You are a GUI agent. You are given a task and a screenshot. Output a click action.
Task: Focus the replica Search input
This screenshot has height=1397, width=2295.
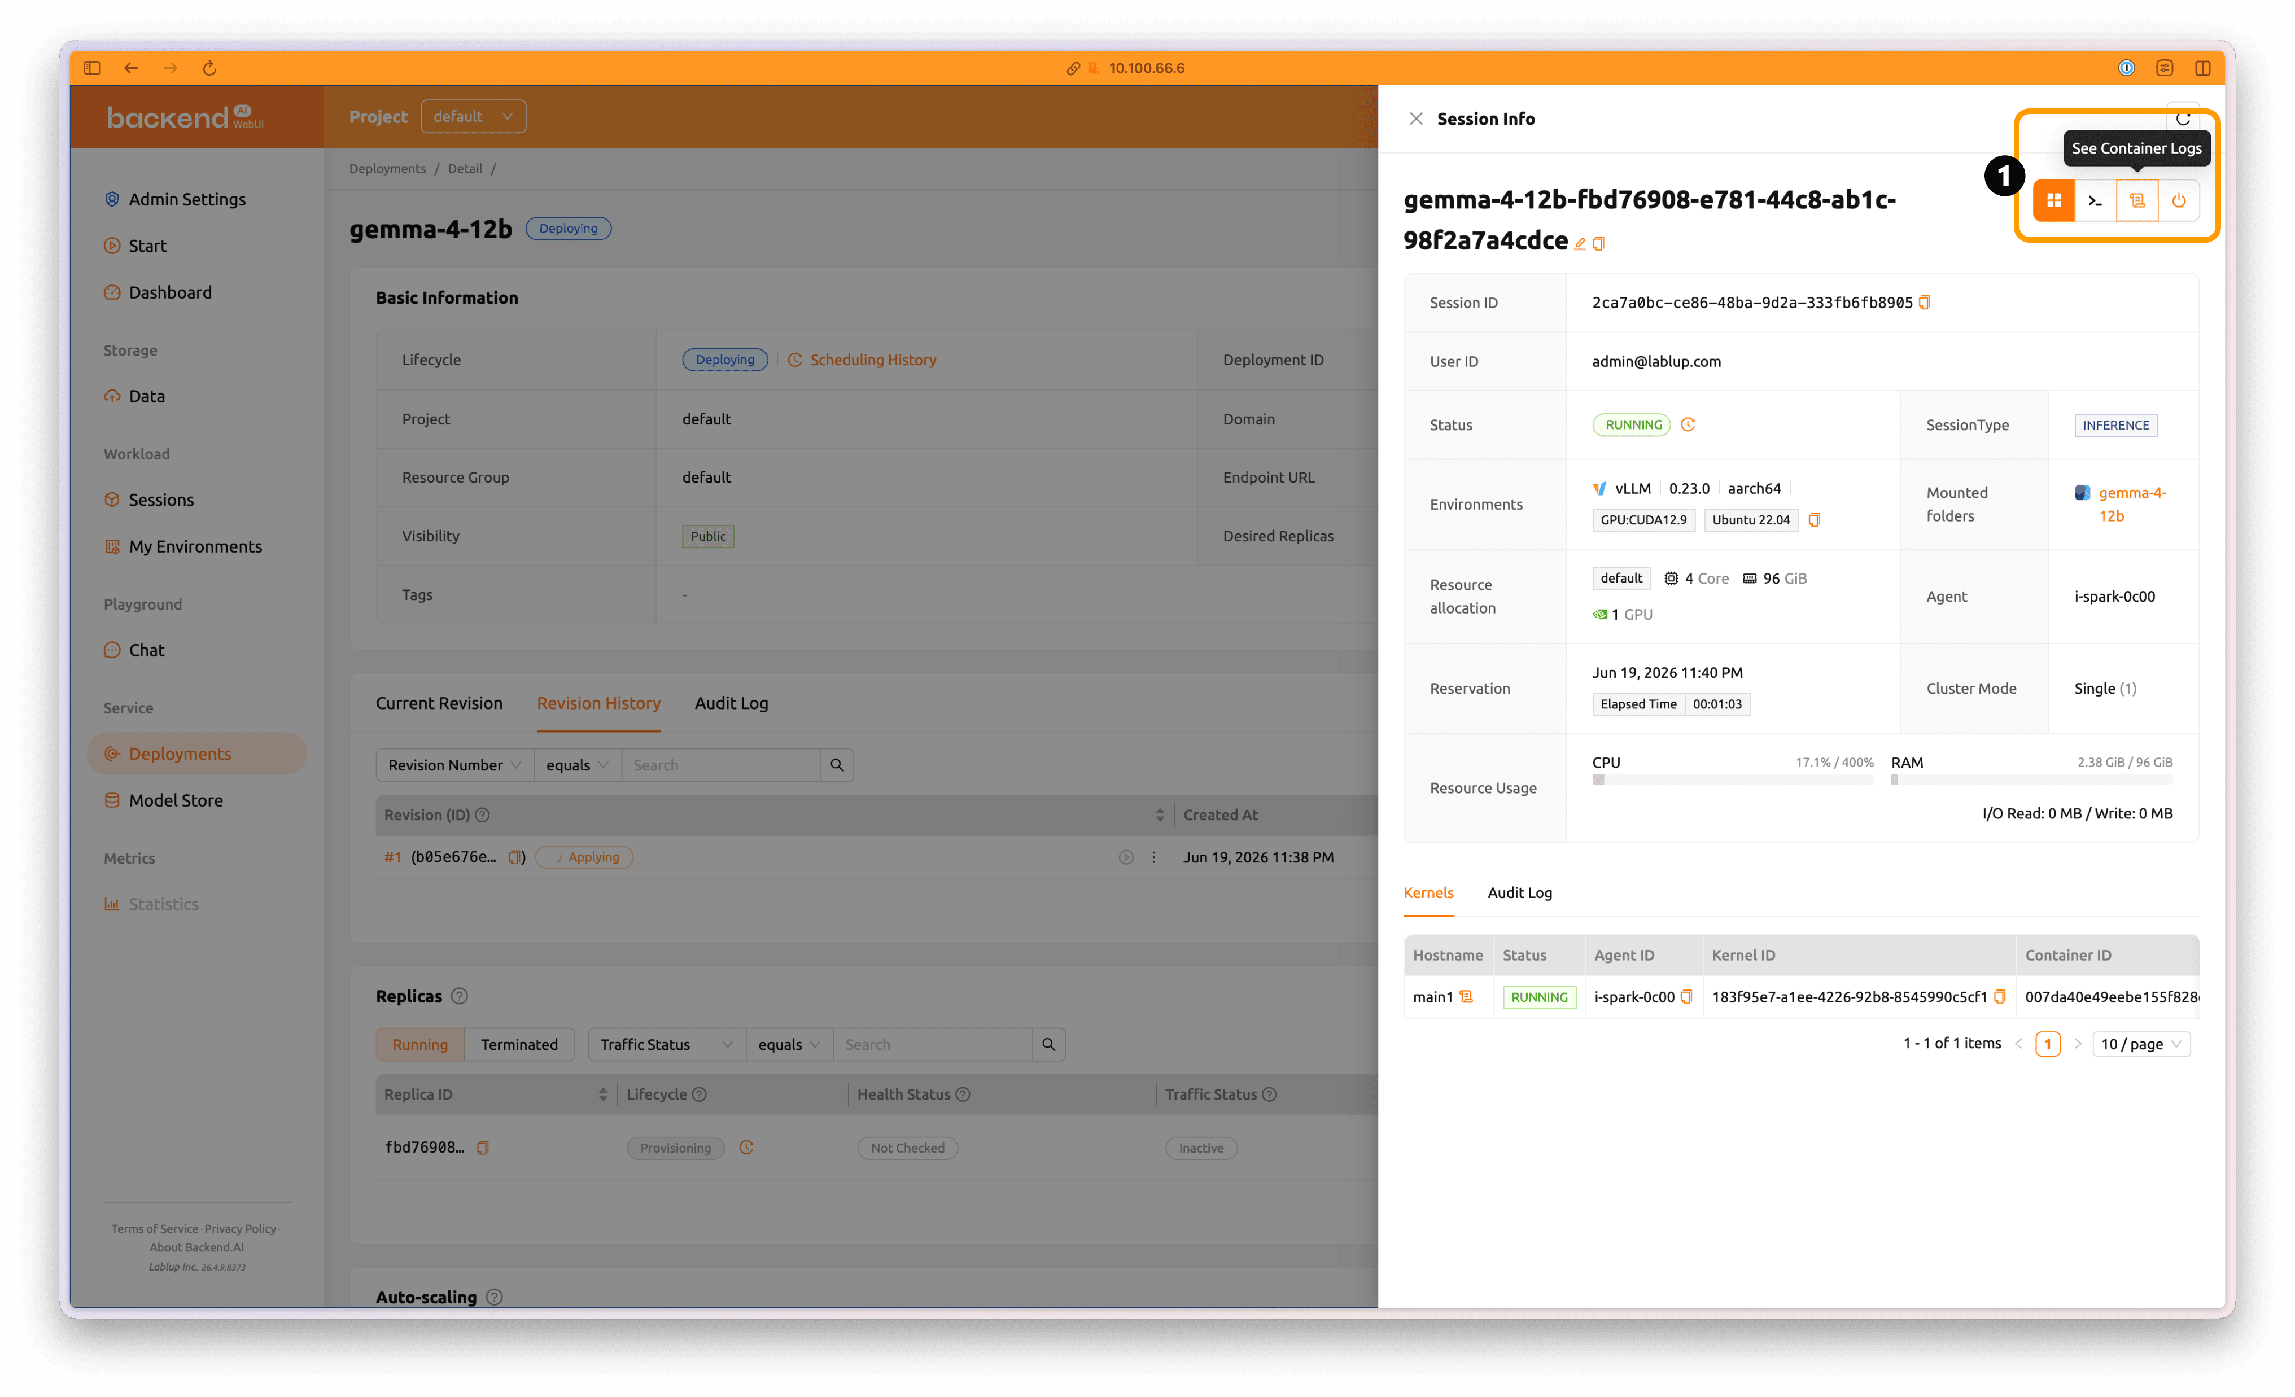point(932,1044)
